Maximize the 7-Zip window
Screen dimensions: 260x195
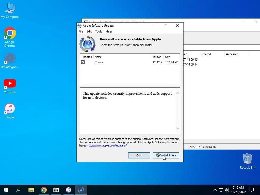(x=255, y=22)
